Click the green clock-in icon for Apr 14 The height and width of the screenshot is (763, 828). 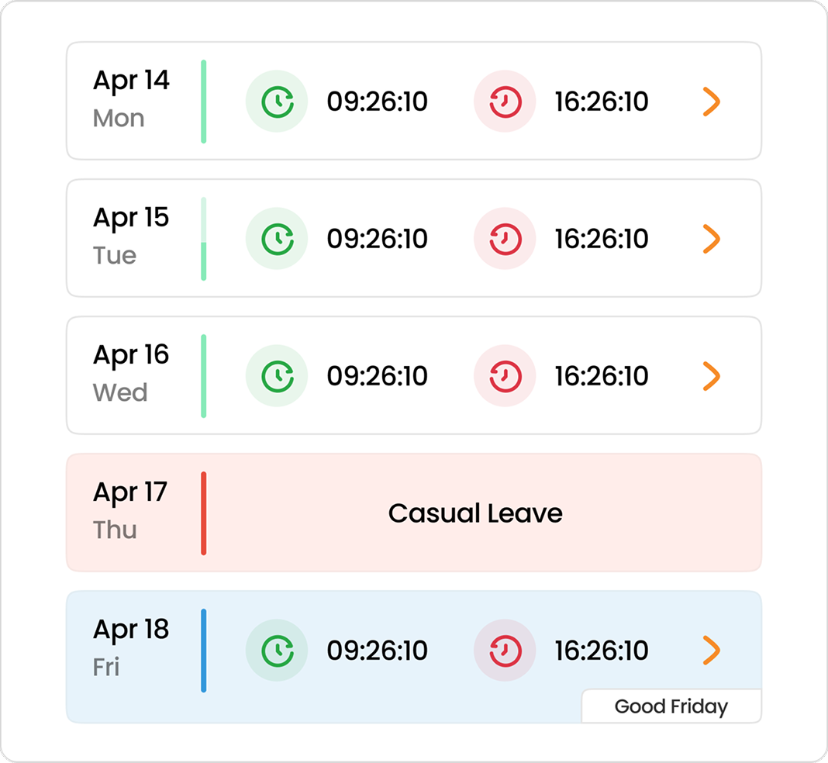pos(277,102)
